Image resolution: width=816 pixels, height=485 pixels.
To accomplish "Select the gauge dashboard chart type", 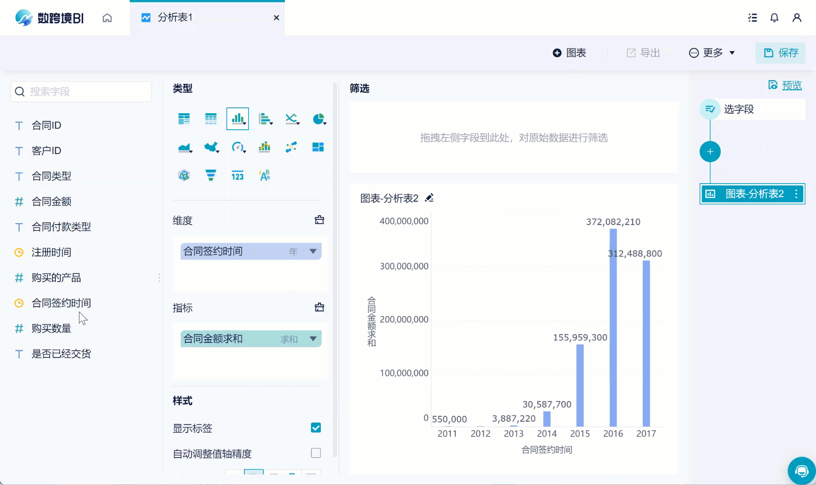I will (238, 147).
